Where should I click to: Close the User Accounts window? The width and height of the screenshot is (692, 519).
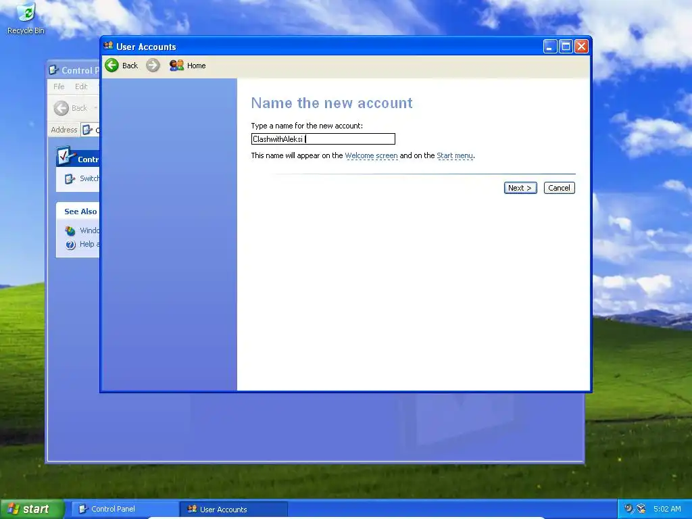pos(581,47)
